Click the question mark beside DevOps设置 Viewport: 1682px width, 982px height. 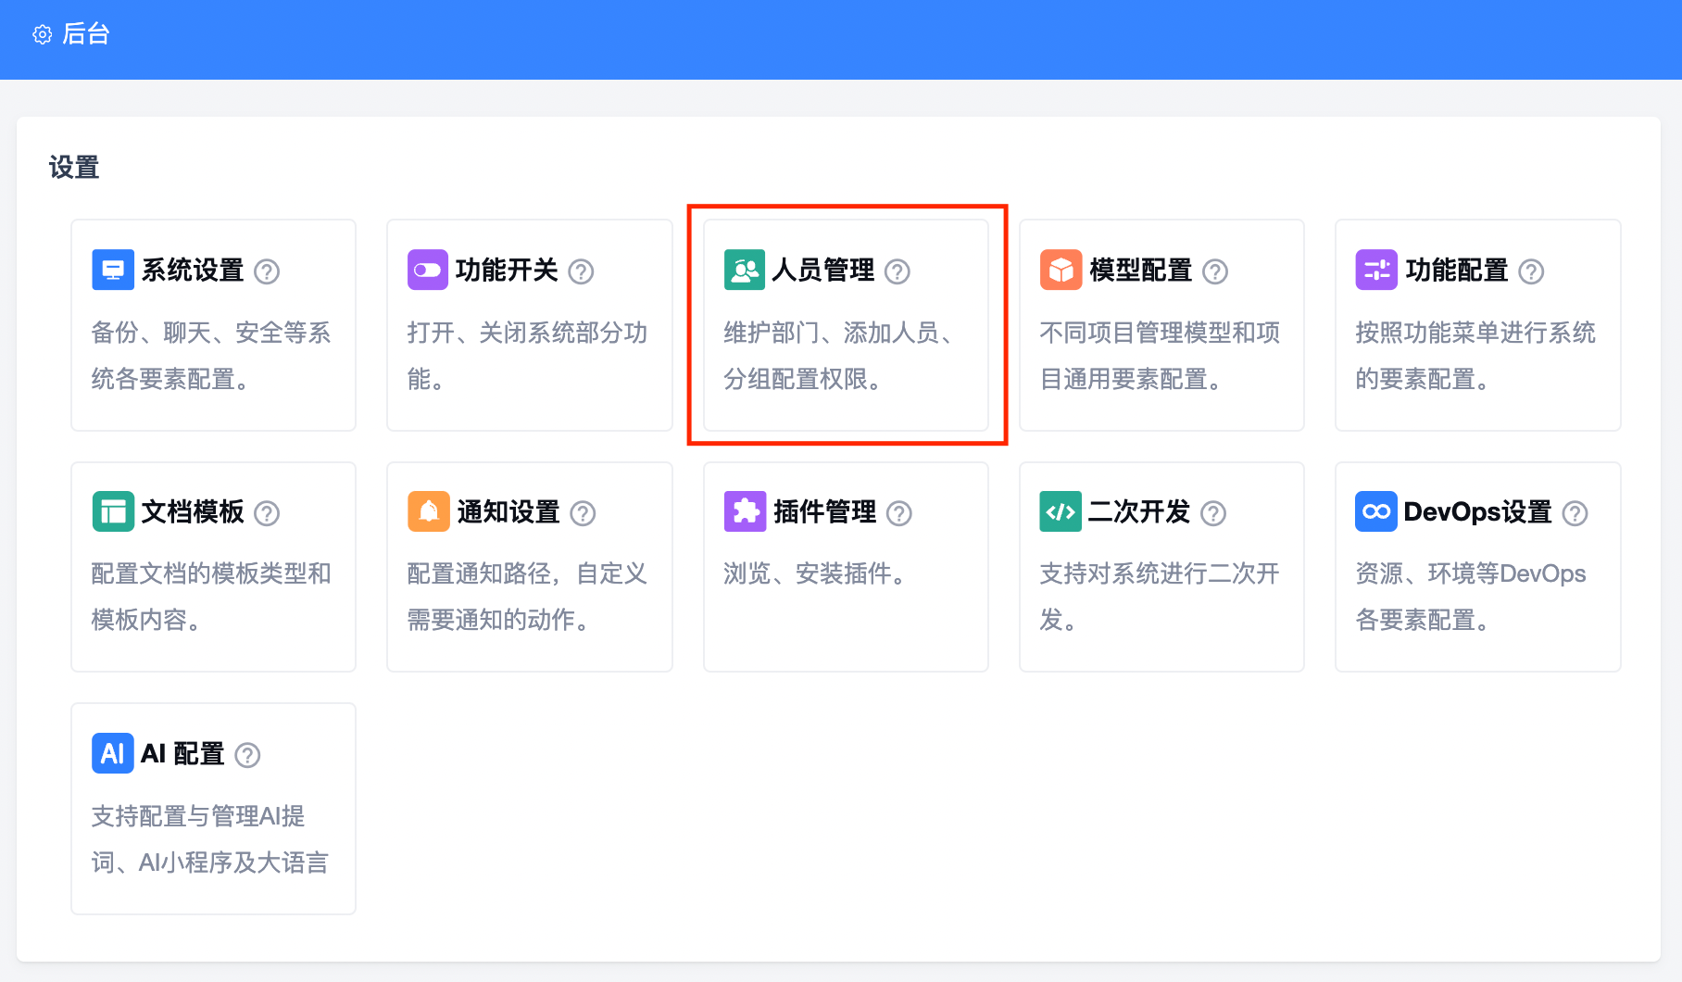tap(1575, 513)
